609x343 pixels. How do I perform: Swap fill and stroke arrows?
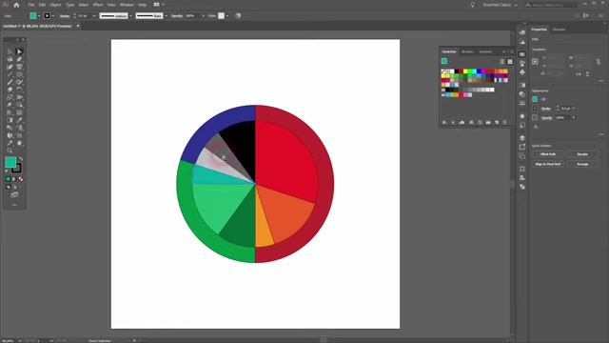[x=21, y=159]
